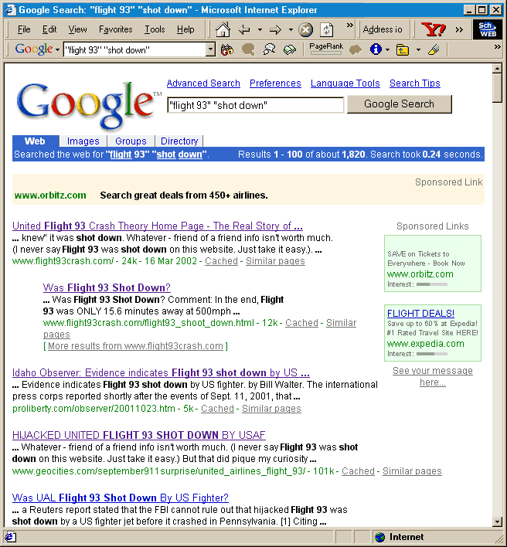Image resolution: width=507 pixels, height=547 pixels.
Task: Click the green directory book toolbar icon
Action: (x=290, y=50)
